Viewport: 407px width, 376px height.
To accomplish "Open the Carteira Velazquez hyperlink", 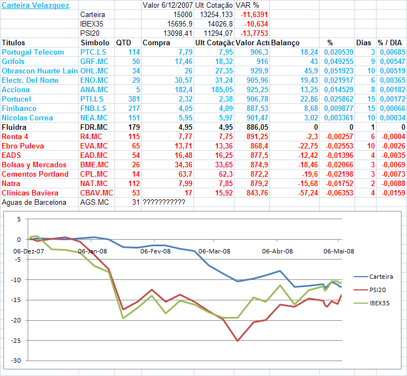I will point(35,5).
